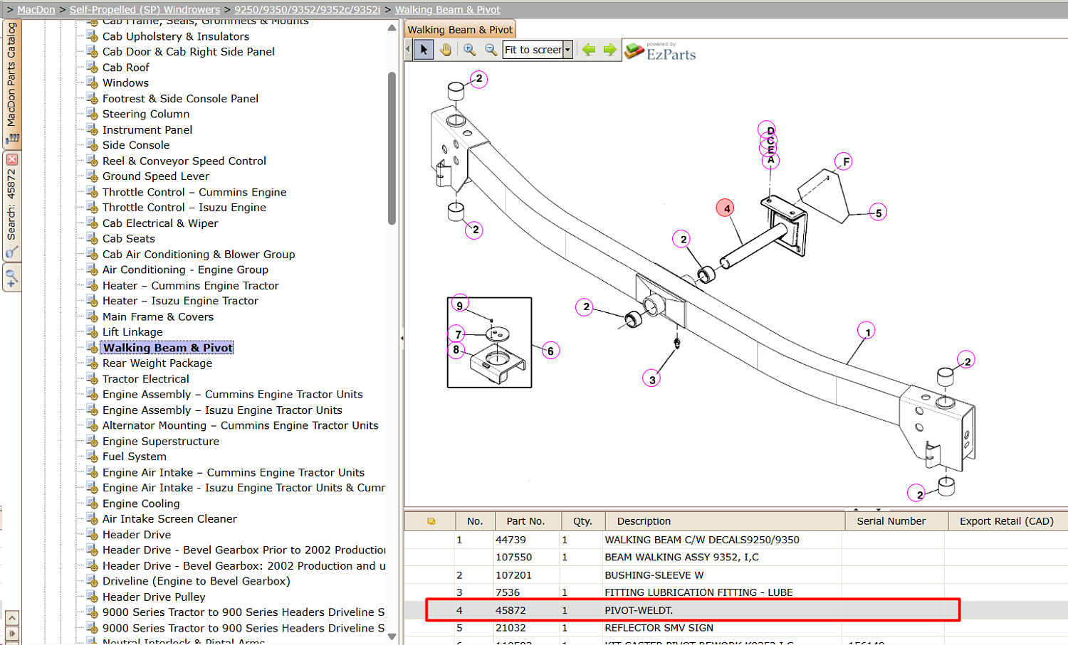Screen dimensions: 1068x645
Task: Select callout 5 beside the reflector sign
Action: pyautogui.click(x=878, y=213)
